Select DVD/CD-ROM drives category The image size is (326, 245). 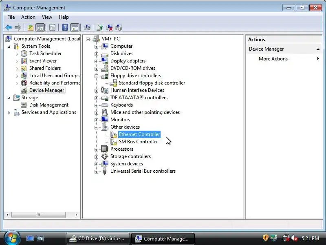pyautogui.click(x=133, y=68)
